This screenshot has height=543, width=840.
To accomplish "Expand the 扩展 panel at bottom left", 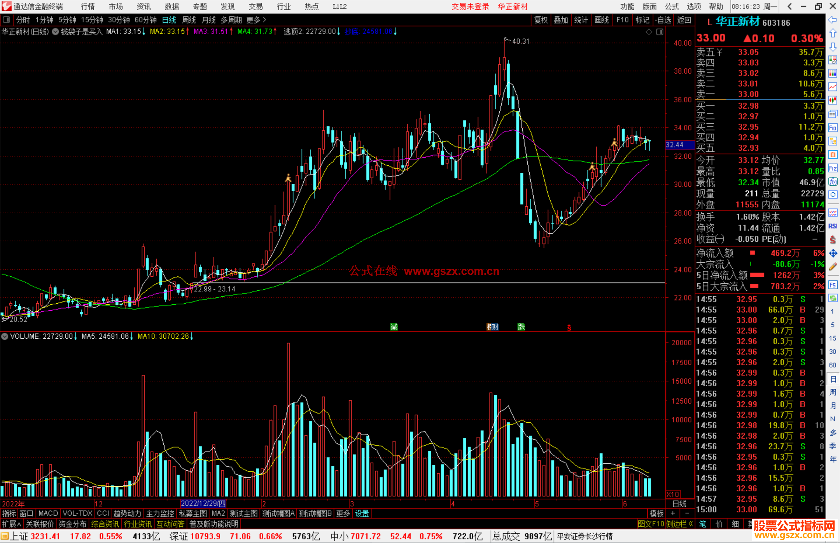I will pyautogui.click(x=12, y=524).
